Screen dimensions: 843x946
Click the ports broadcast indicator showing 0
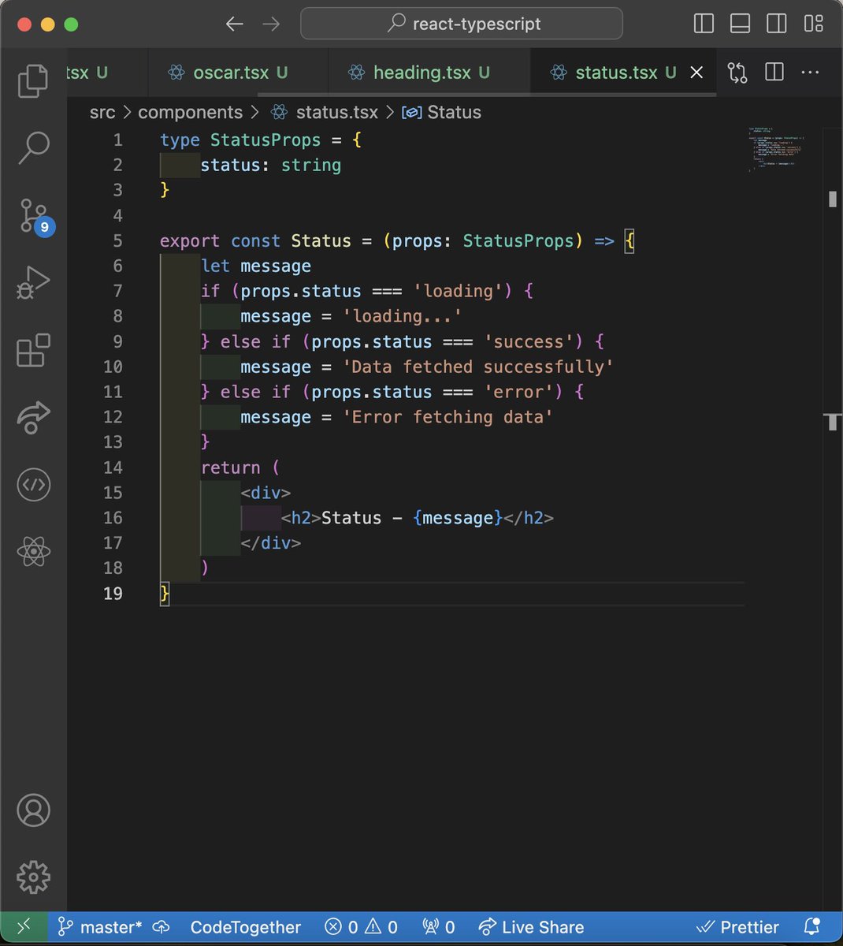coord(439,927)
